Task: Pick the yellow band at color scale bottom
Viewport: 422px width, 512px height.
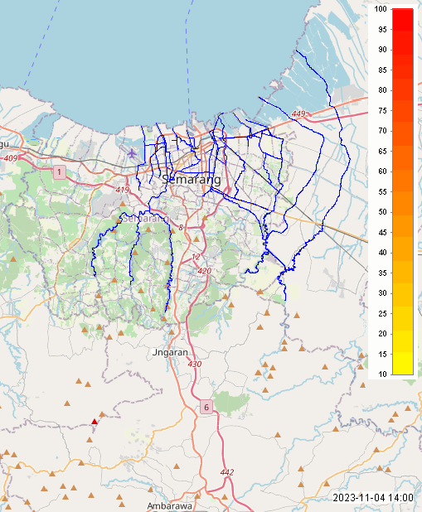Action: coord(403,363)
